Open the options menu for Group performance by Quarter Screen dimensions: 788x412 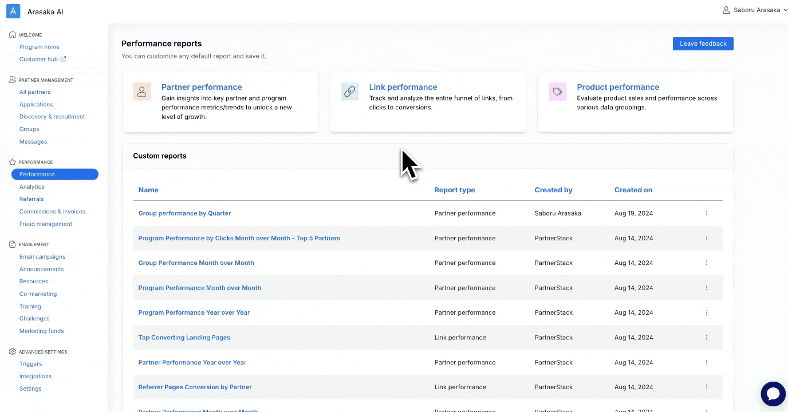pos(707,213)
